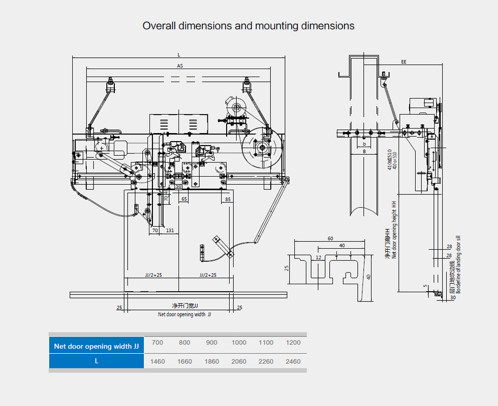Select the 1860 length value

coord(212,361)
